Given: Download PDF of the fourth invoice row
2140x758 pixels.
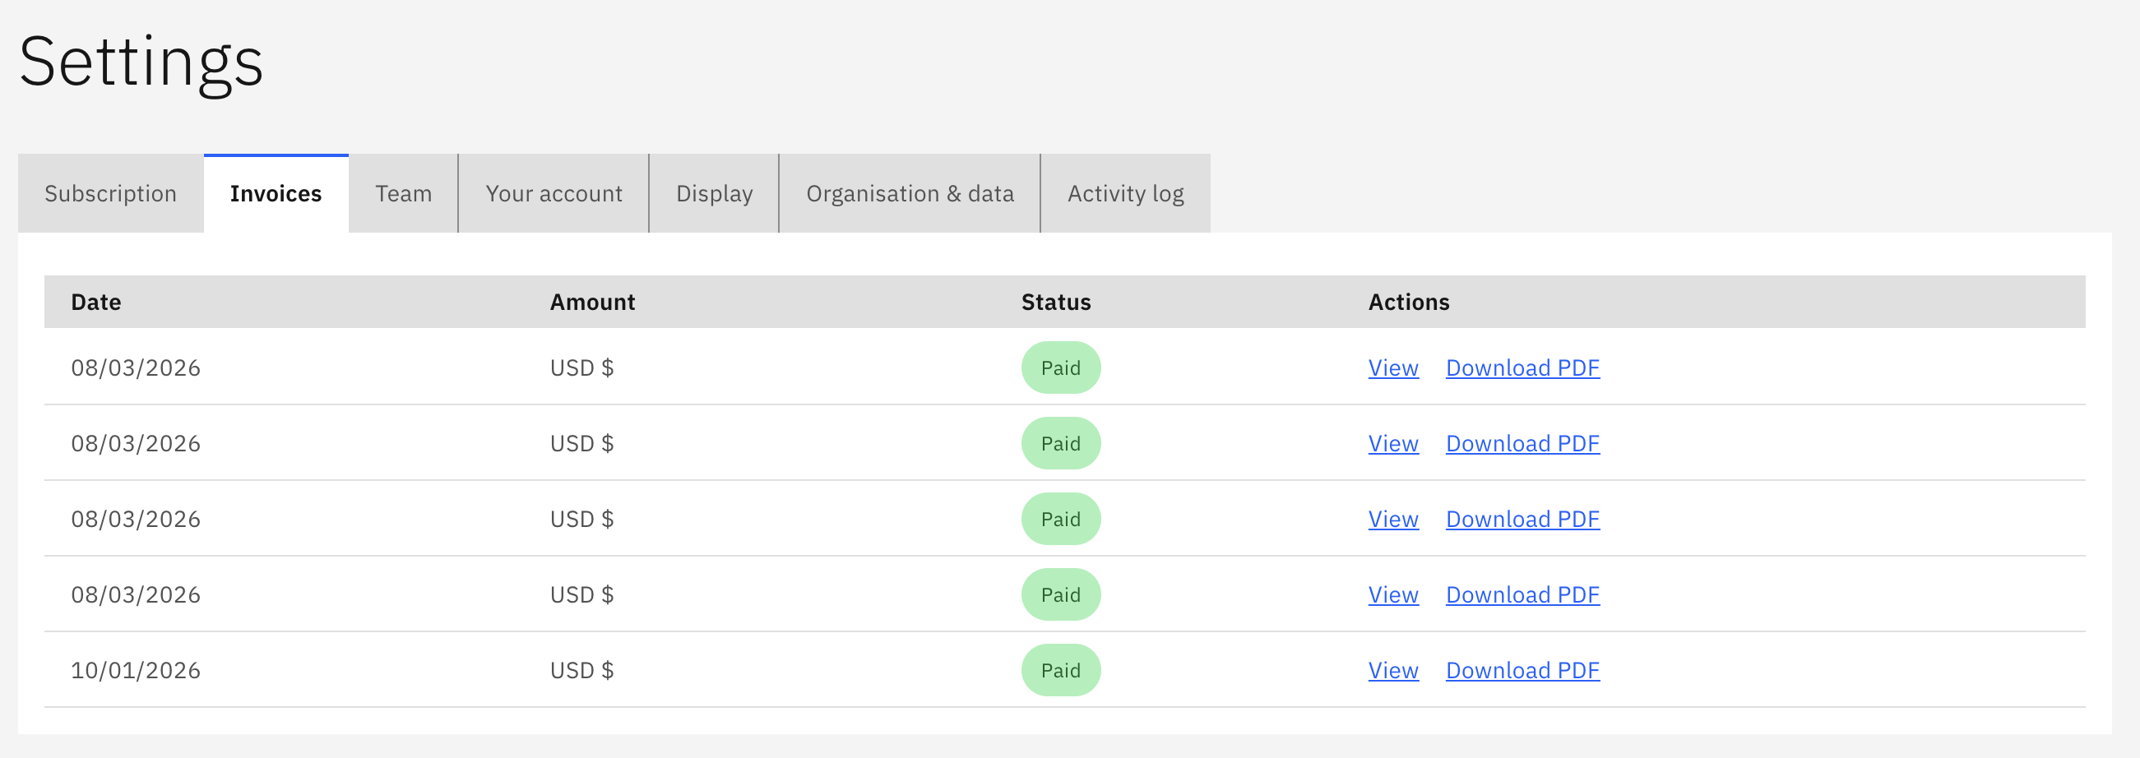Looking at the screenshot, I should click(1523, 594).
